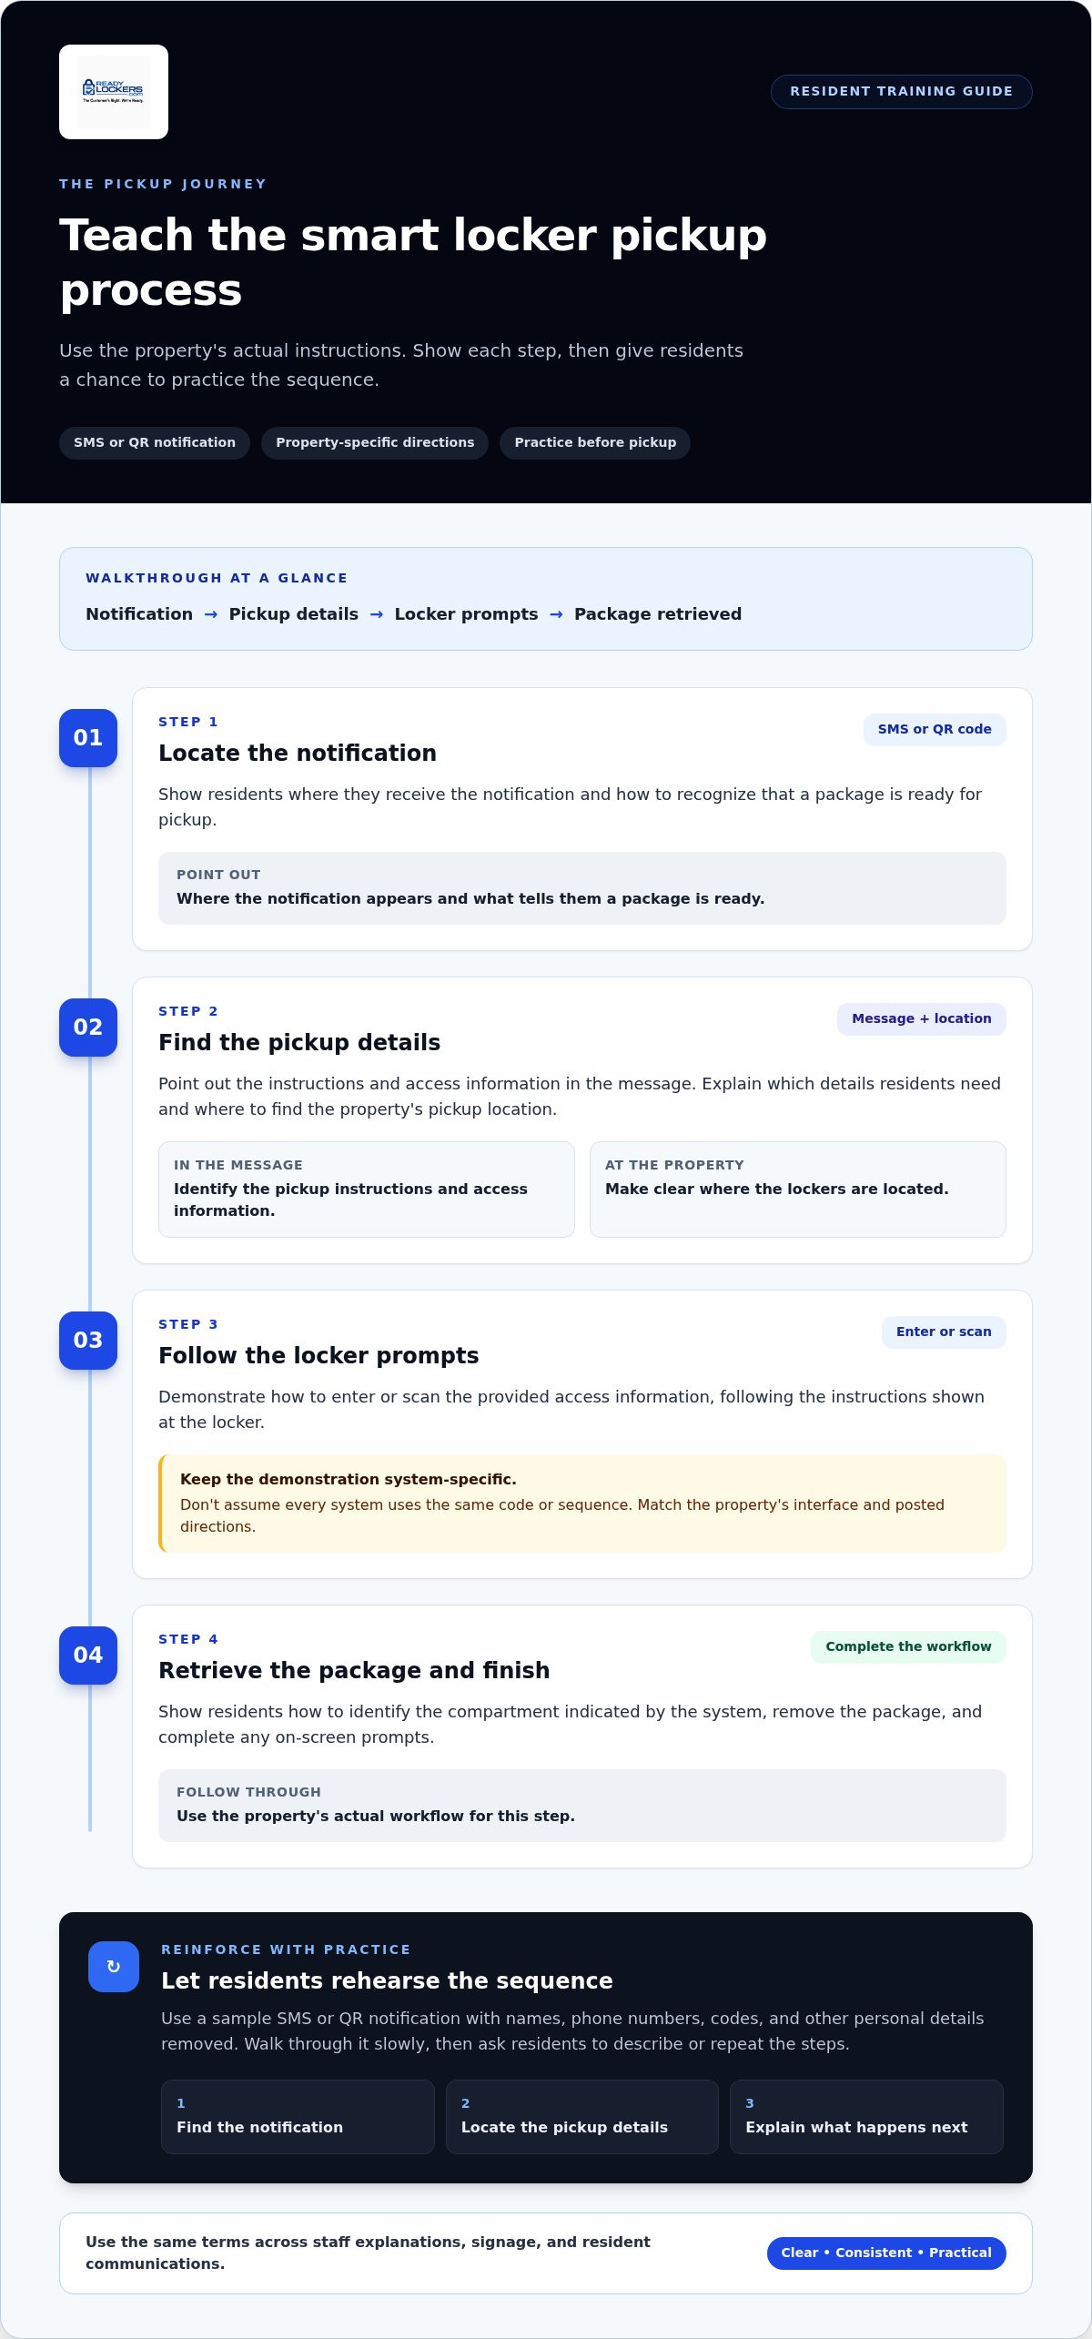Click the Teach the smart locker pickup process title
The height and width of the screenshot is (2339, 1092).
click(x=413, y=262)
